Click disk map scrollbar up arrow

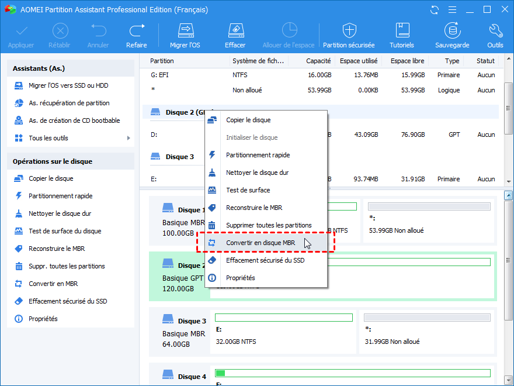tap(508, 195)
